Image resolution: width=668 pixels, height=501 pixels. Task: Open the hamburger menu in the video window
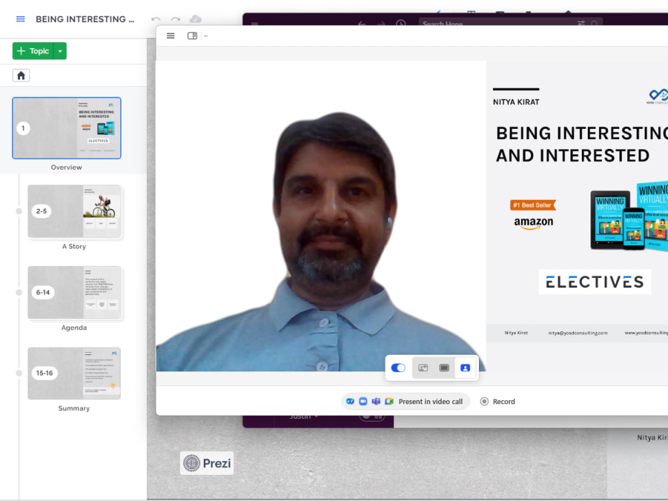170,35
